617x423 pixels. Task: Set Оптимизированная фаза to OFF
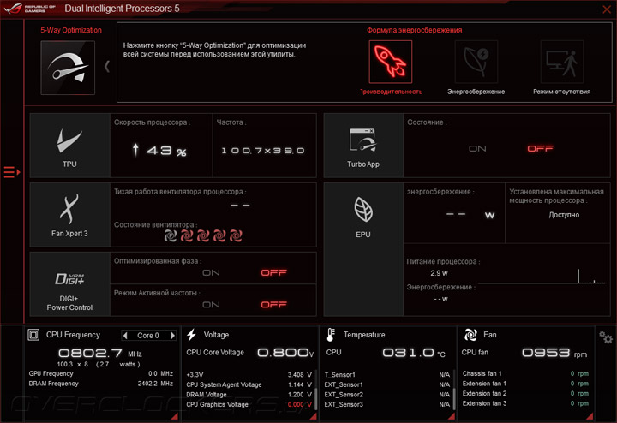pyautogui.click(x=274, y=273)
